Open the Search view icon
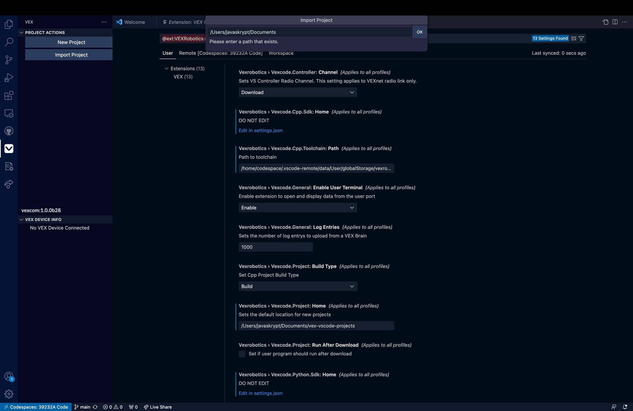This screenshot has width=633, height=411. point(9,42)
